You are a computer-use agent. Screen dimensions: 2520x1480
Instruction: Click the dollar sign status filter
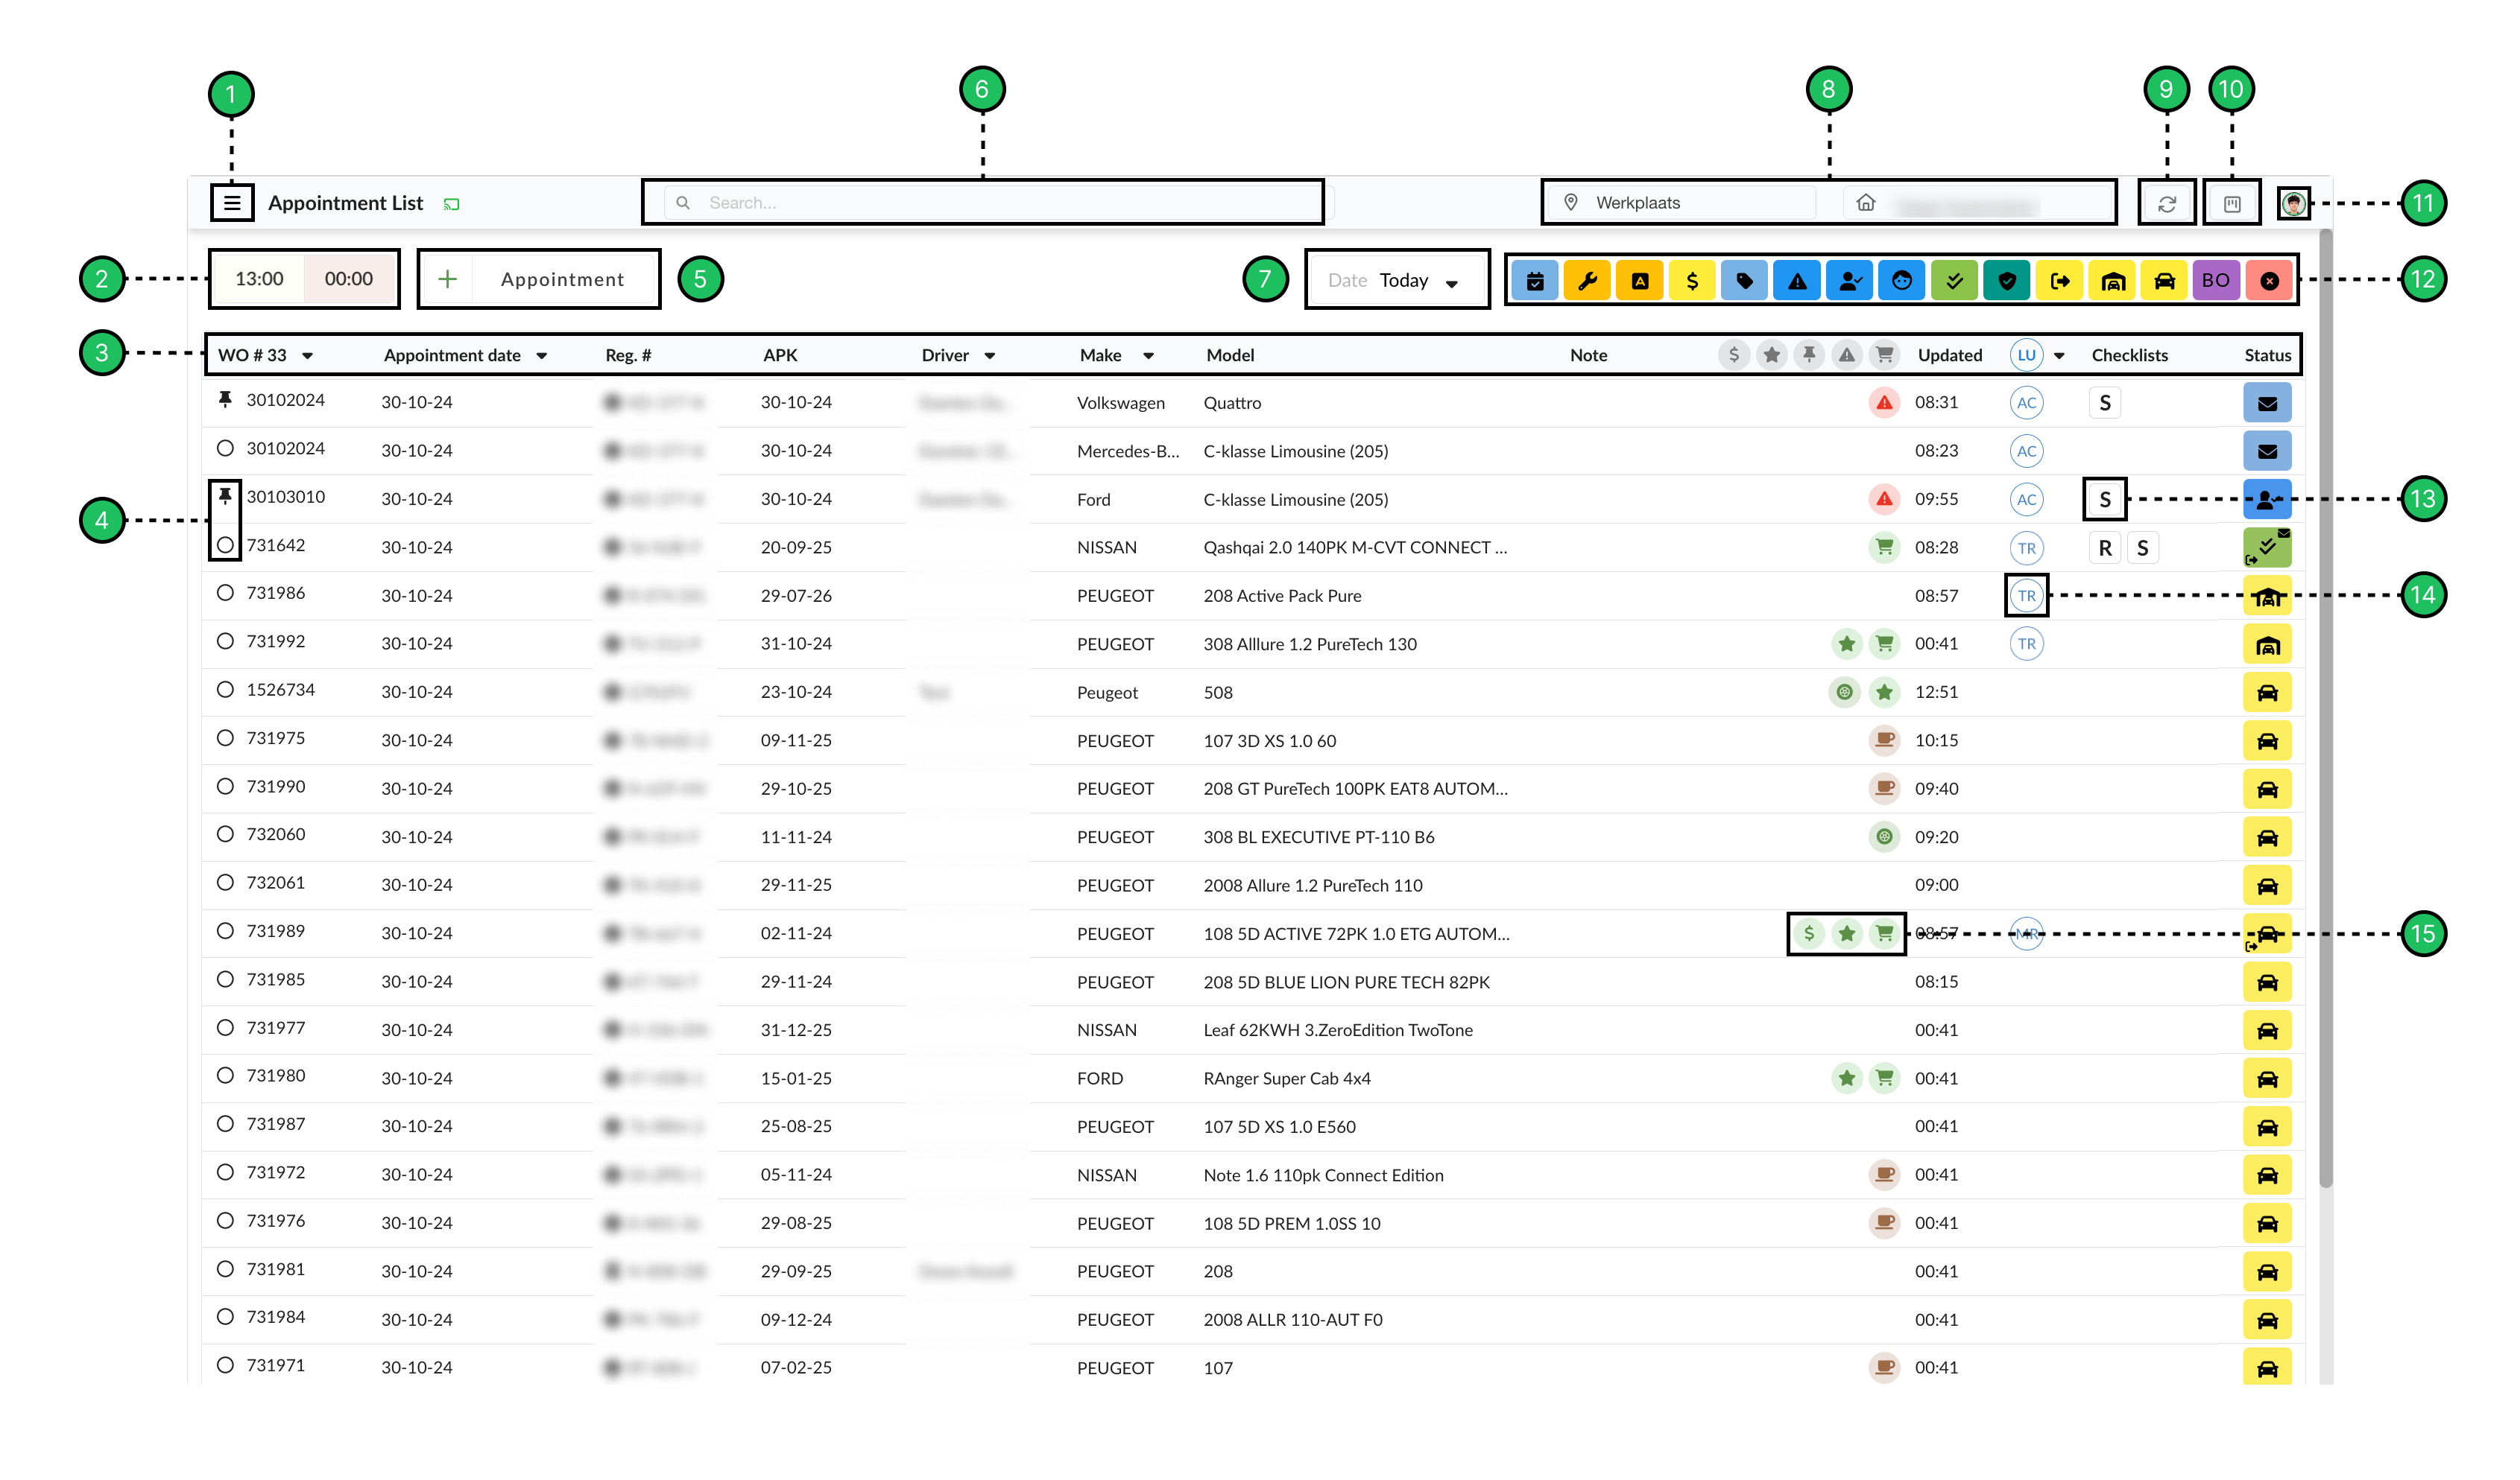(1691, 281)
